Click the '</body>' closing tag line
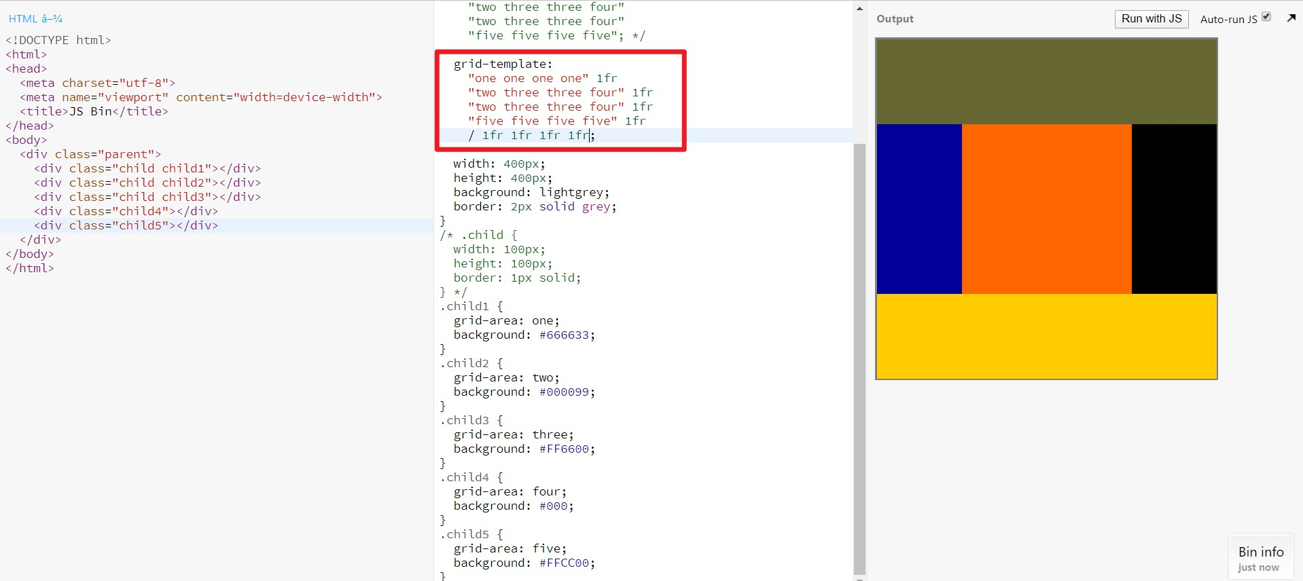The width and height of the screenshot is (1303, 581). click(x=30, y=254)
